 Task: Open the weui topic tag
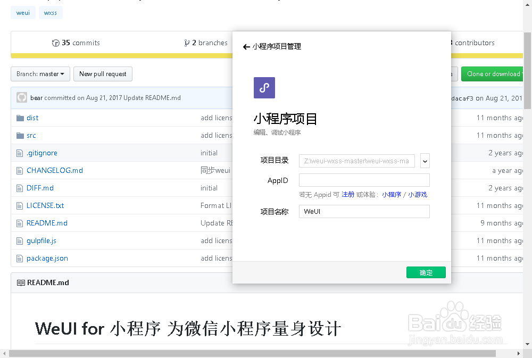pos(23,13)
